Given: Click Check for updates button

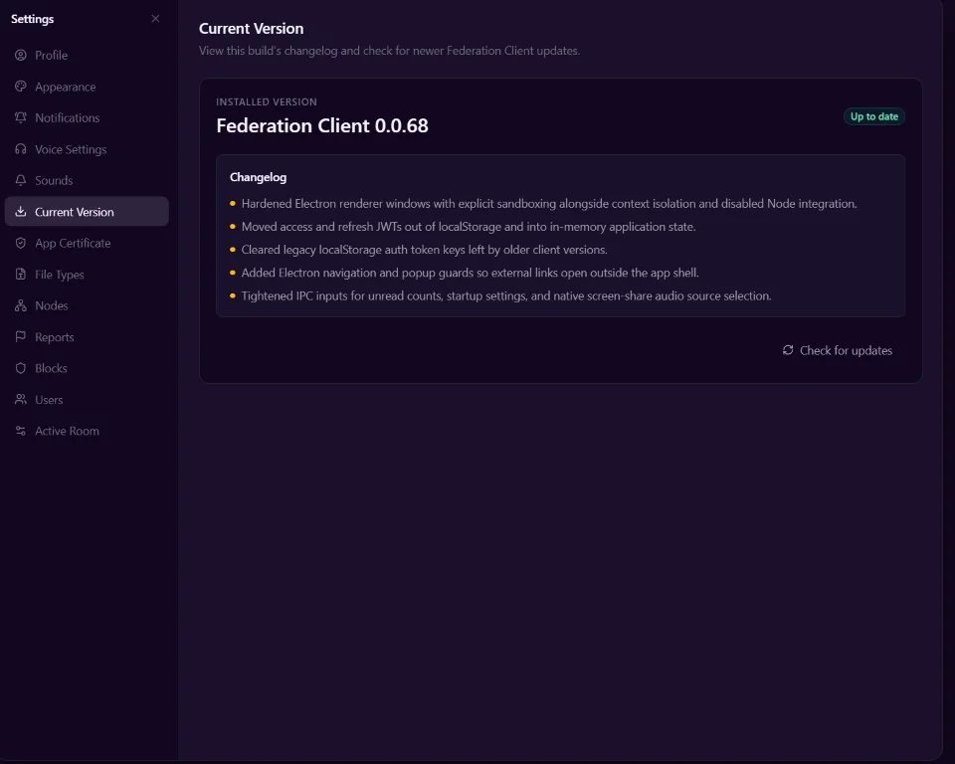Looking at the screenshot, I should coord(838,350).
